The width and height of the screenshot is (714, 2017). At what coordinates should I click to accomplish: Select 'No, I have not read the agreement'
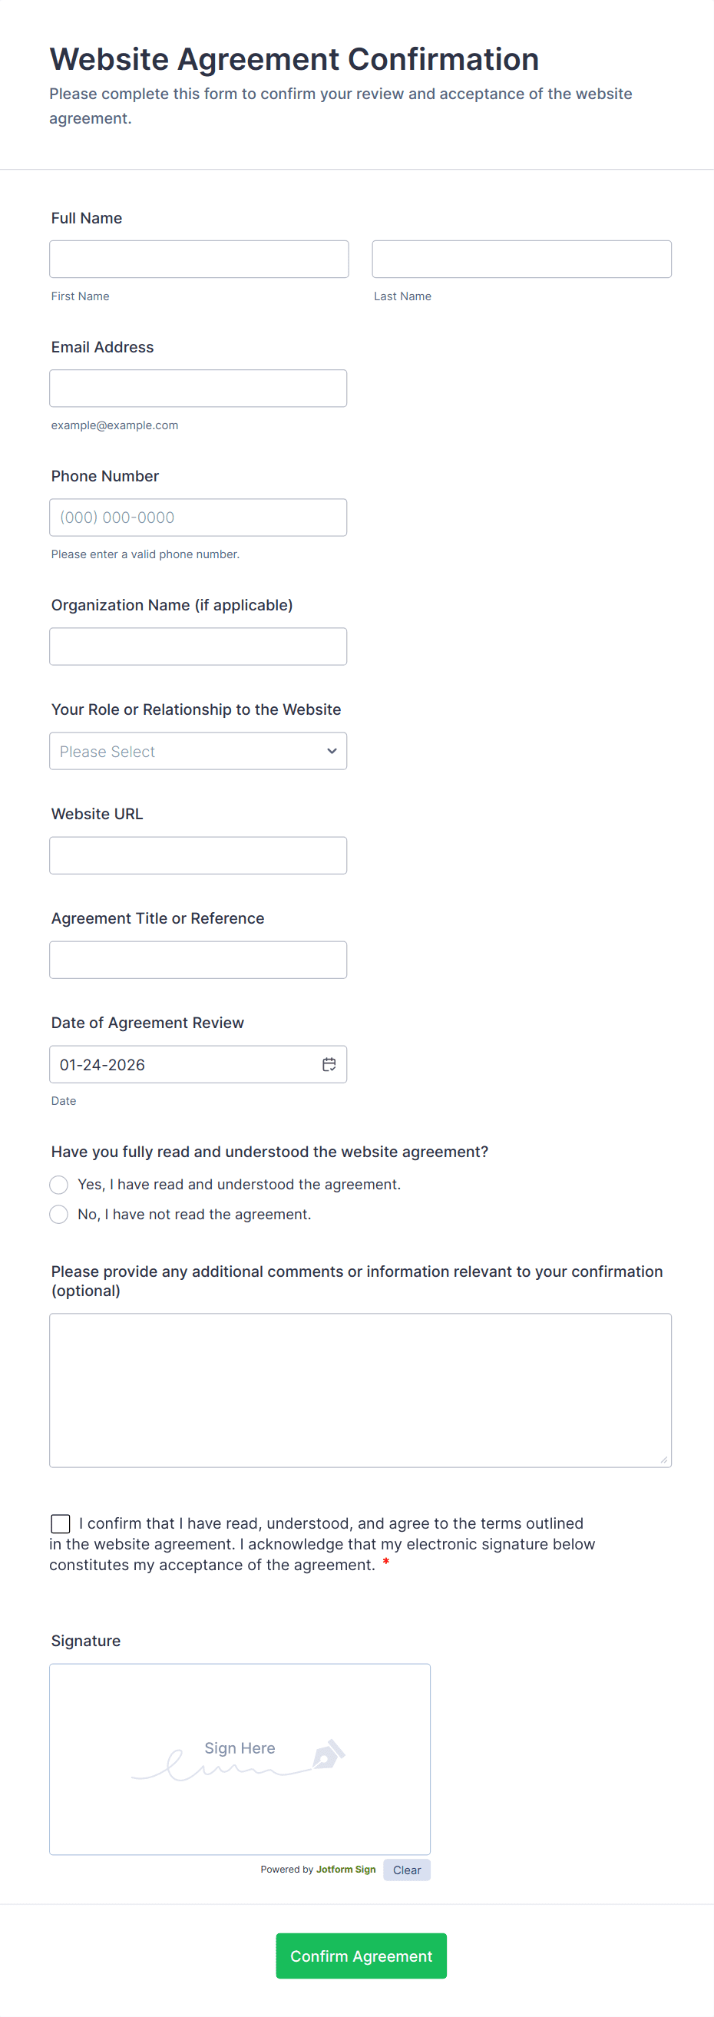click(58, 1214)
